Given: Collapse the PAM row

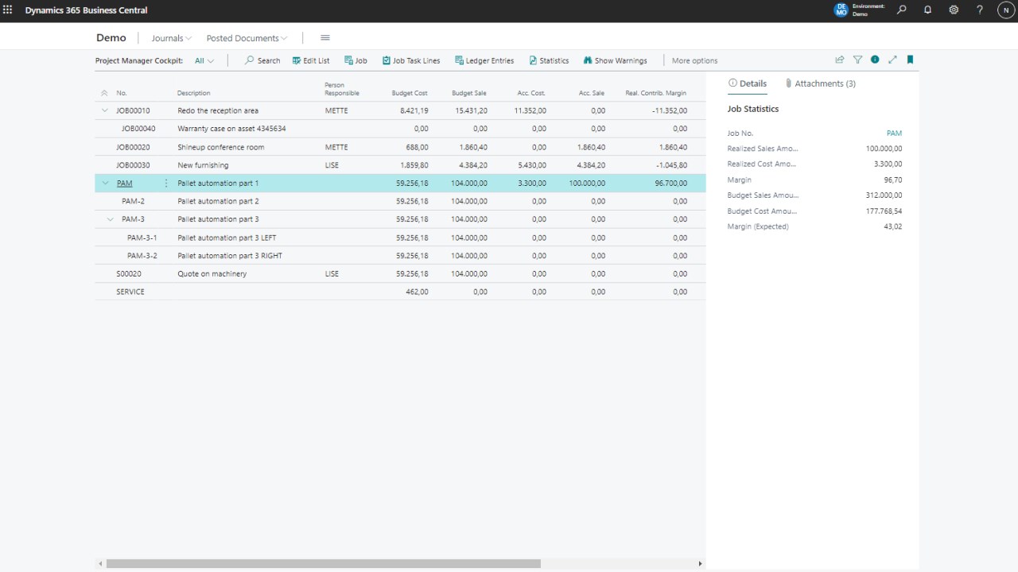Looking at the screenshot, I should click(x=105, y=184).
